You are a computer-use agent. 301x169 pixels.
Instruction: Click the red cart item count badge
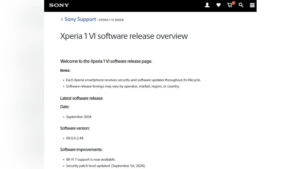tap(234, 3)
